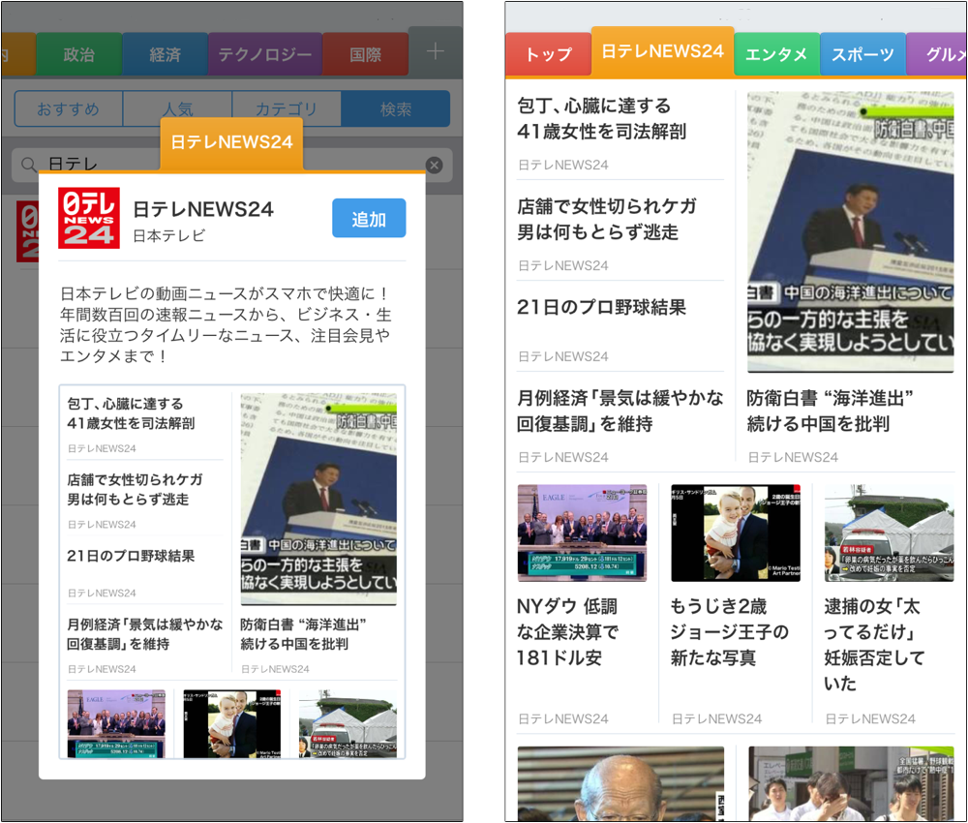
Task: Click the 日テレNEWS24 source label under 逮捕の女
Action: point(870,718)
